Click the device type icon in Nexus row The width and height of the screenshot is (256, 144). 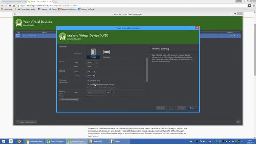pyautogui.click(x=18, y=36)
